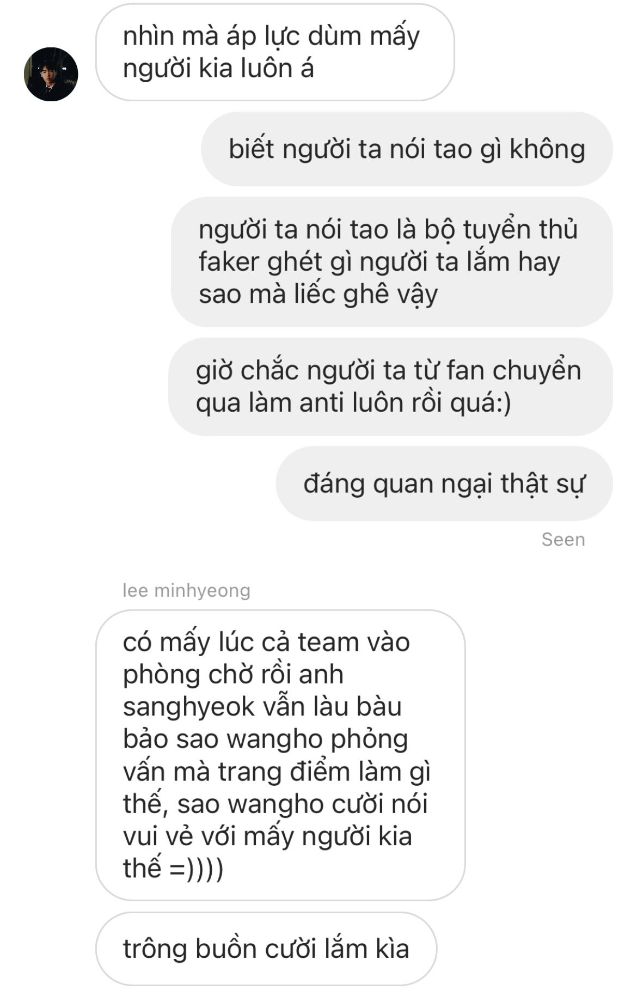This screenshot has height=990, width=637.
Task: Open the sender's profile picture avatar
Action: 51,74
